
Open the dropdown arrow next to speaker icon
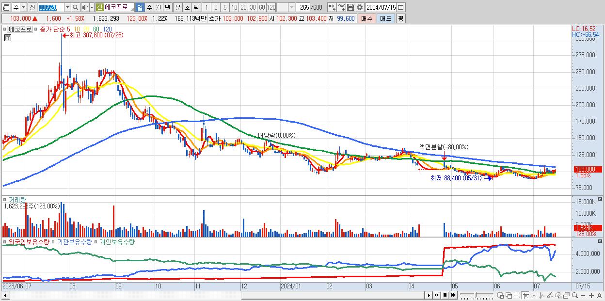92,7
